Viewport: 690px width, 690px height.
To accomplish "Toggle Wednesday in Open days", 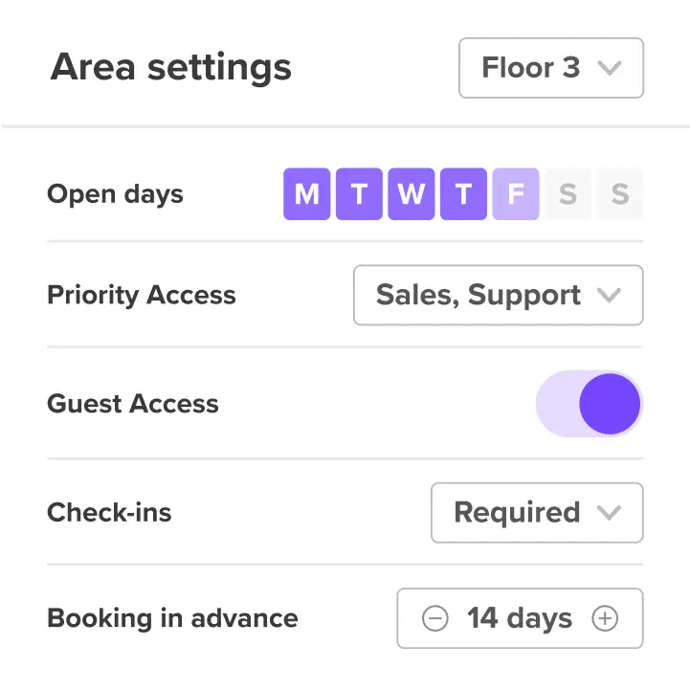I will pos(412,193).
